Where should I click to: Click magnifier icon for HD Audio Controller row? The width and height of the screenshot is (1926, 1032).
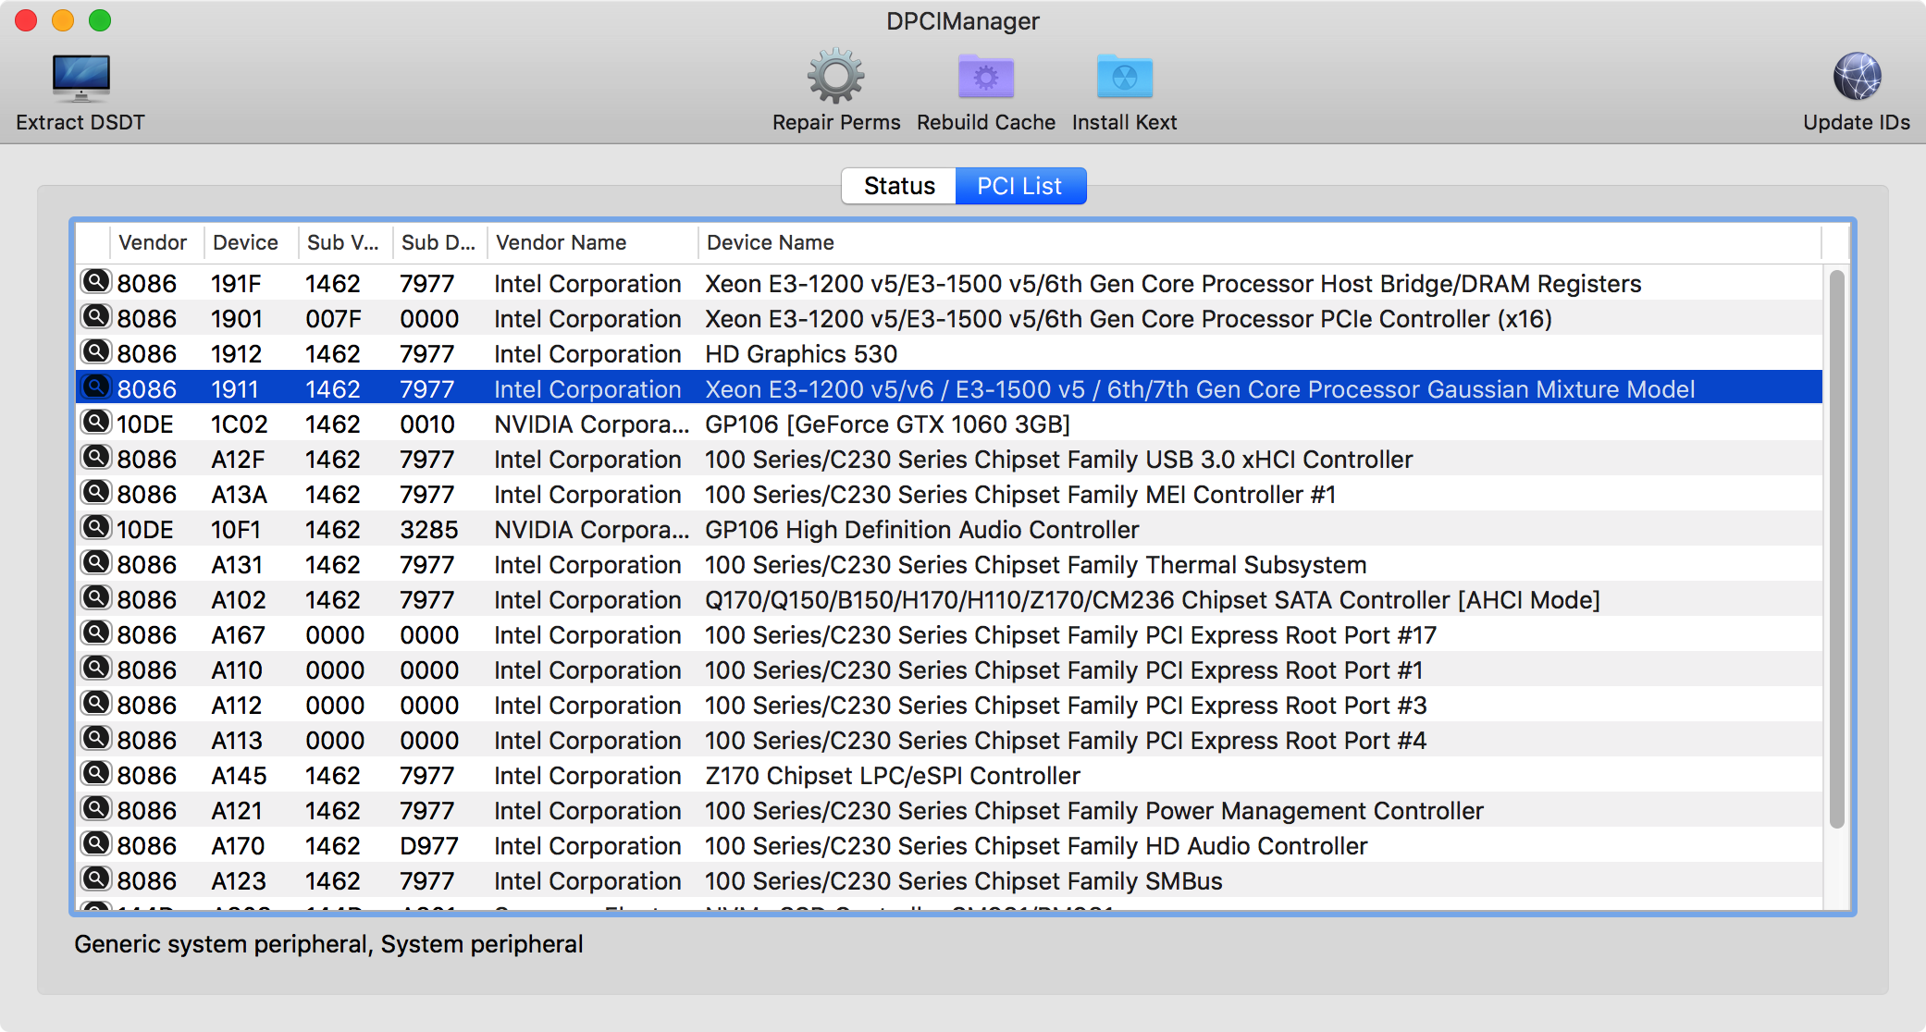point(95,843)
